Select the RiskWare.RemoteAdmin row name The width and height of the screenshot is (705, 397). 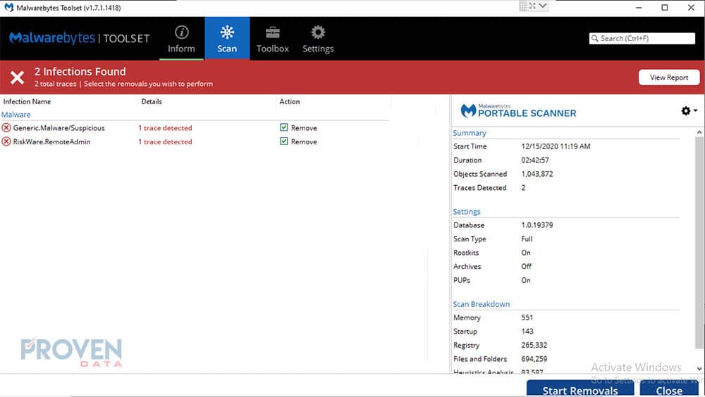coord(51,141)
